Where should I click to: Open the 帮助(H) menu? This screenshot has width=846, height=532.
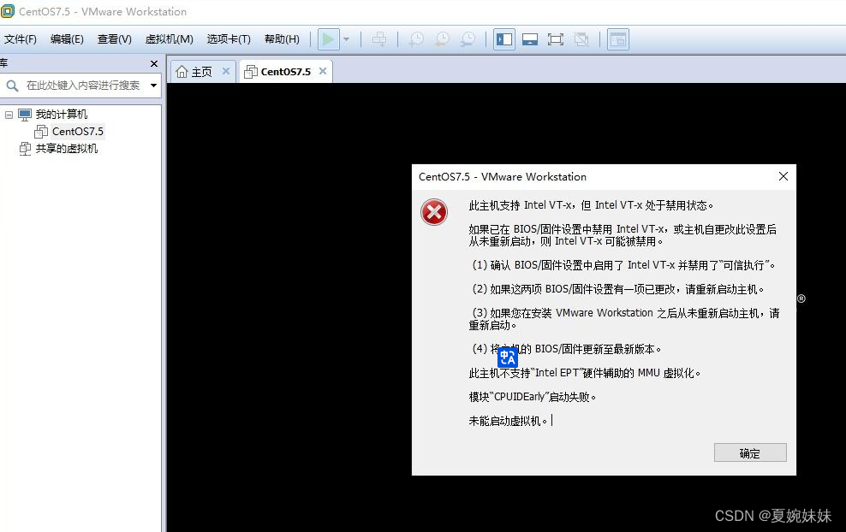pyautogui.click(x=282, y=38)
